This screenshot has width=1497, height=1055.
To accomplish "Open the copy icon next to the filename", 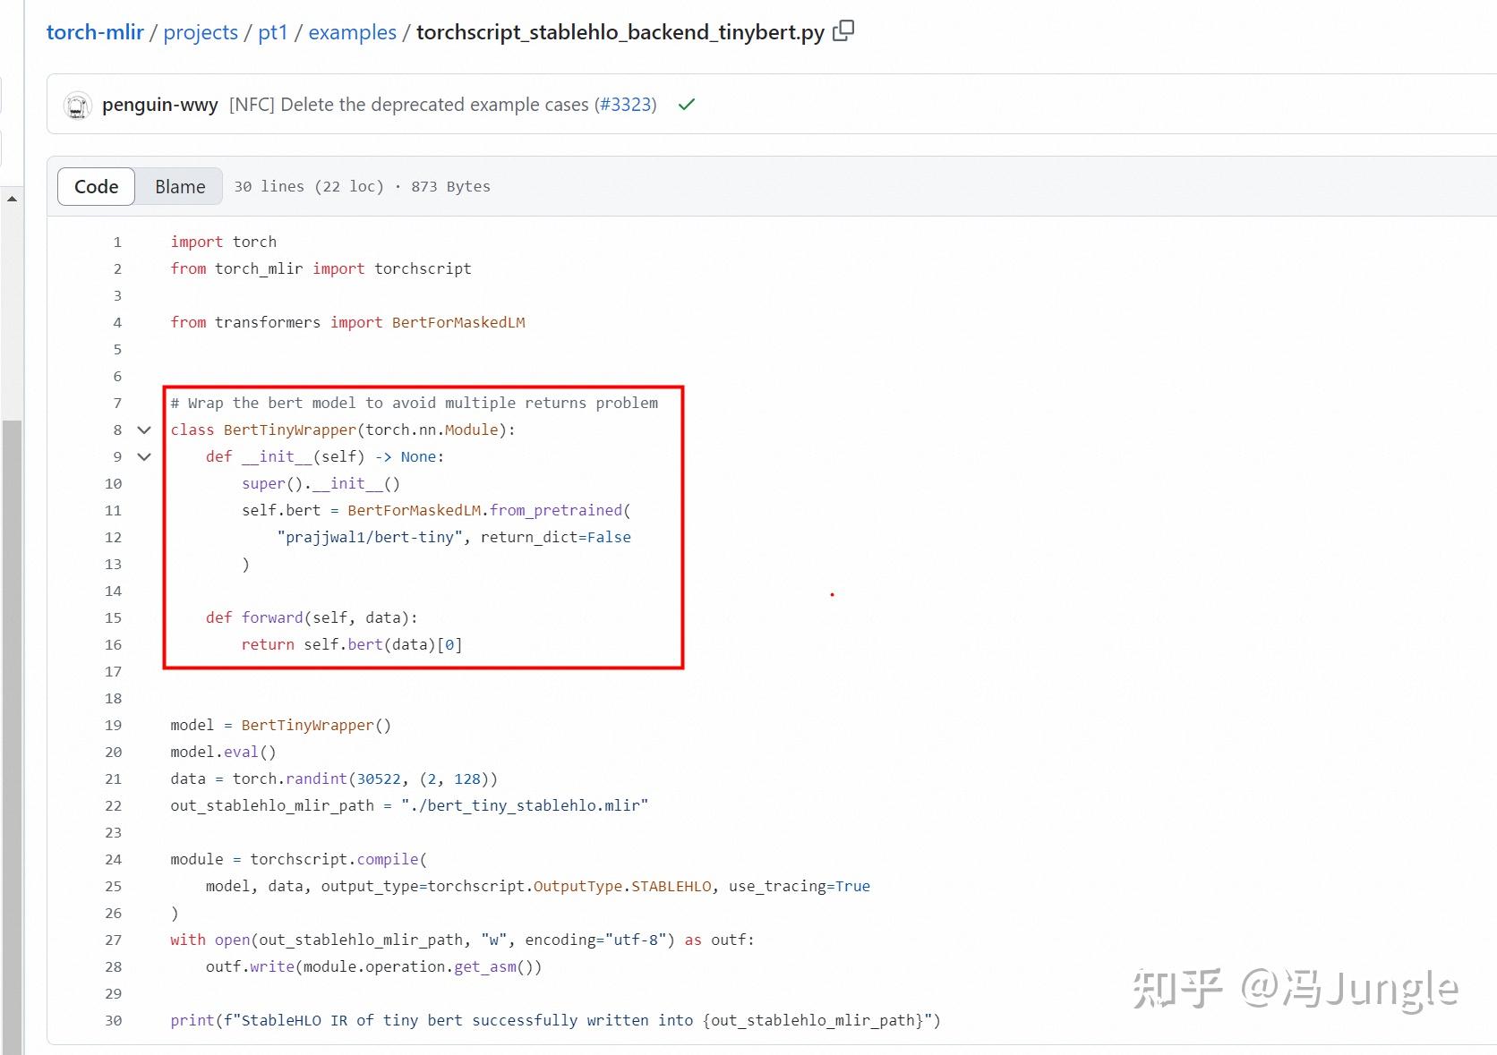I will pos(843,30).
